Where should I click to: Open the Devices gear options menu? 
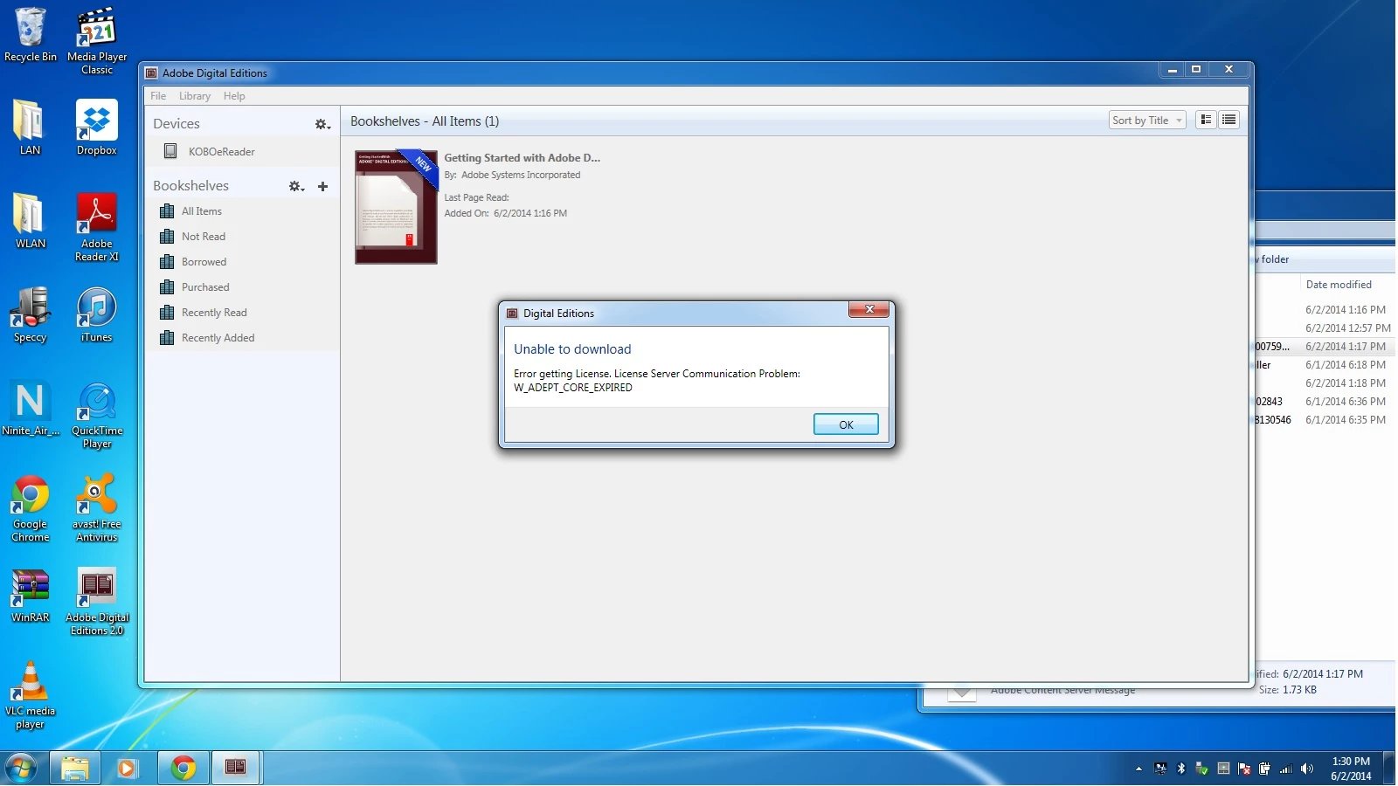coord(322,125)
